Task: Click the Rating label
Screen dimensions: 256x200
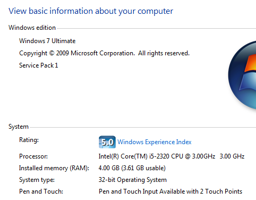Action: click(29, 140)
